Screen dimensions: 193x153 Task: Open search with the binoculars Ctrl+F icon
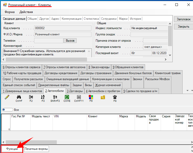19,97
